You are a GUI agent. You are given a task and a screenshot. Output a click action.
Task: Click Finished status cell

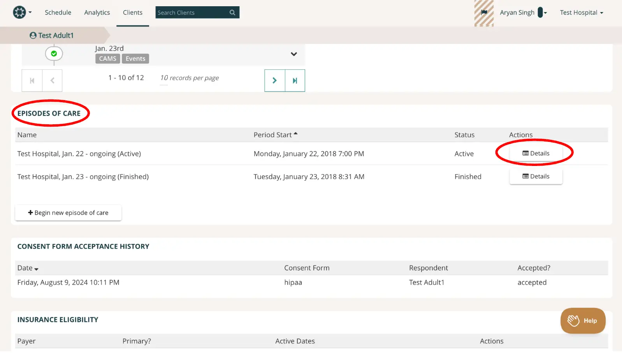[468, 177]
